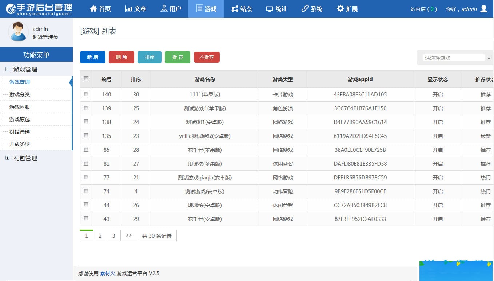Go to page 2 of the game list

pos(100,236)
